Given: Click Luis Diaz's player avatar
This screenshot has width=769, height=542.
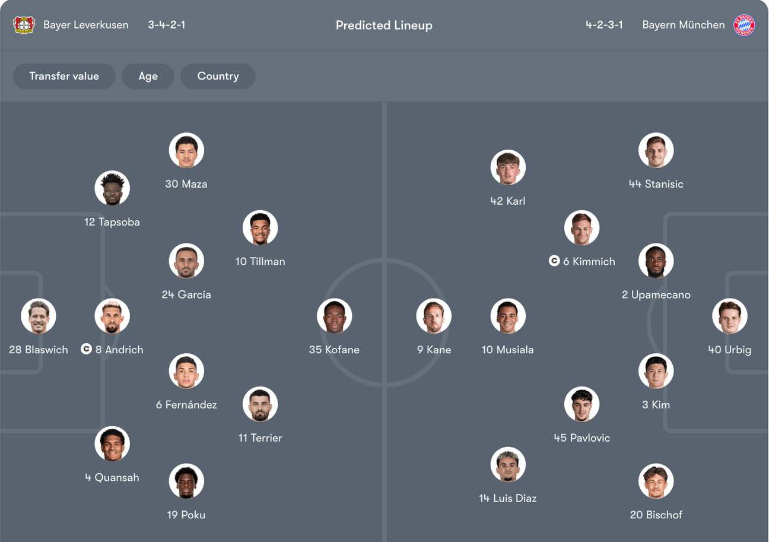Looking at the screenshot, I should point(508,464).
